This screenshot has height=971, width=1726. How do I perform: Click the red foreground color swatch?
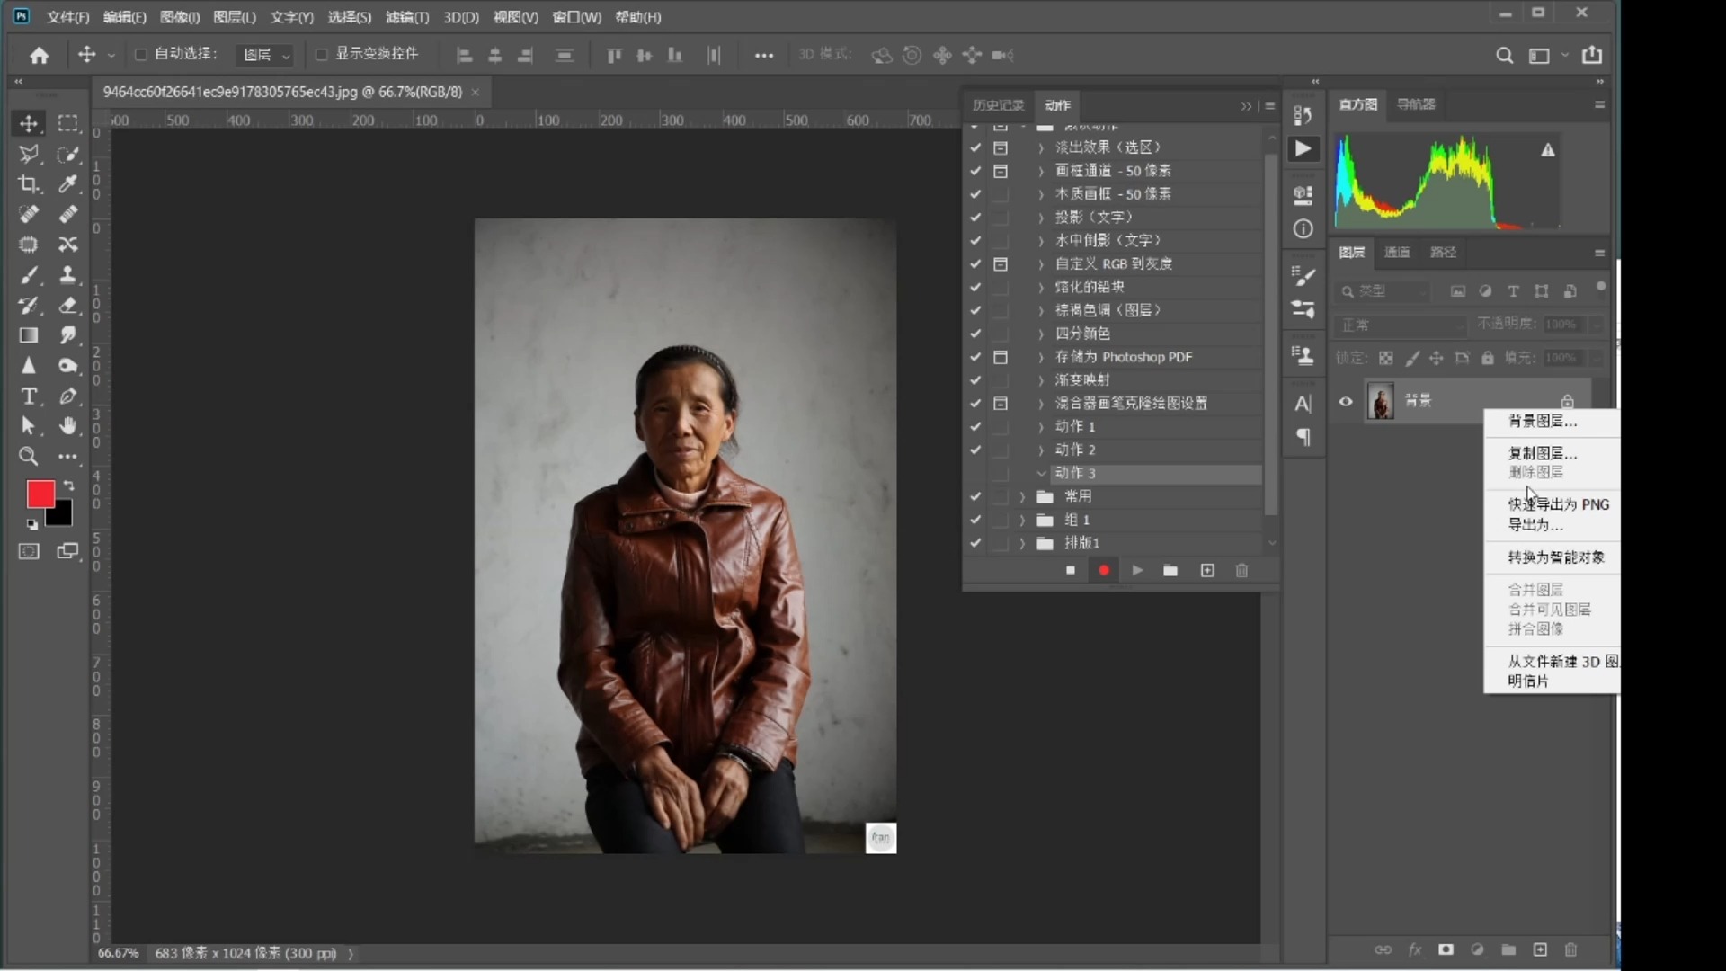coord(40,494)
